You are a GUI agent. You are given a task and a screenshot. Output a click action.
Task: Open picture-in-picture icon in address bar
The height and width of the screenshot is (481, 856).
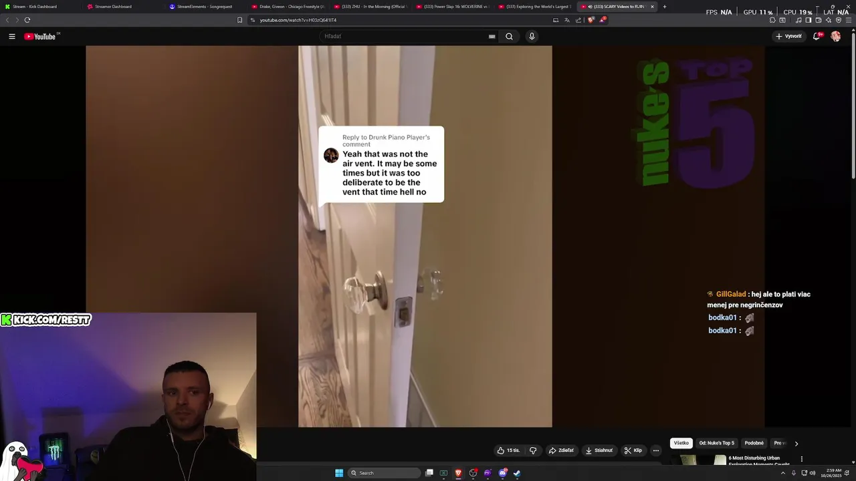coord(556,20)
